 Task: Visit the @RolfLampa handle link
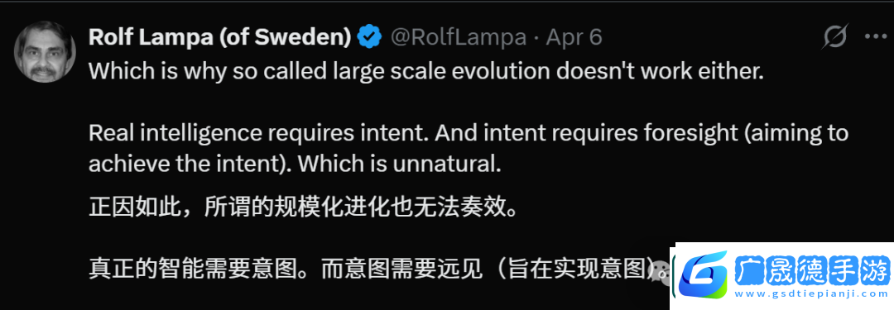[x=458, y=37]
